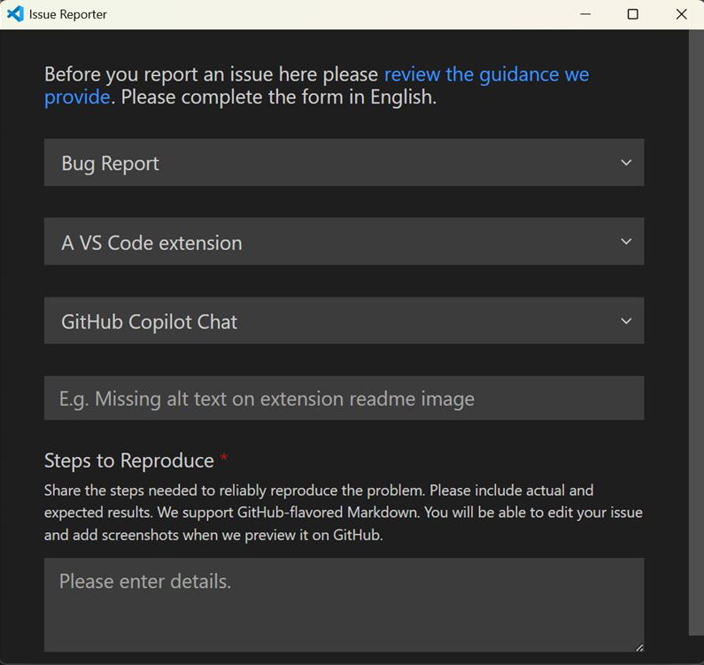
Task: Click the red required asterisk by Steps to Reproduce
Action: click(224, 459)
